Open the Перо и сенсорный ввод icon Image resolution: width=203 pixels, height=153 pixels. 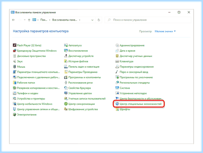click(x=117, y=72)
